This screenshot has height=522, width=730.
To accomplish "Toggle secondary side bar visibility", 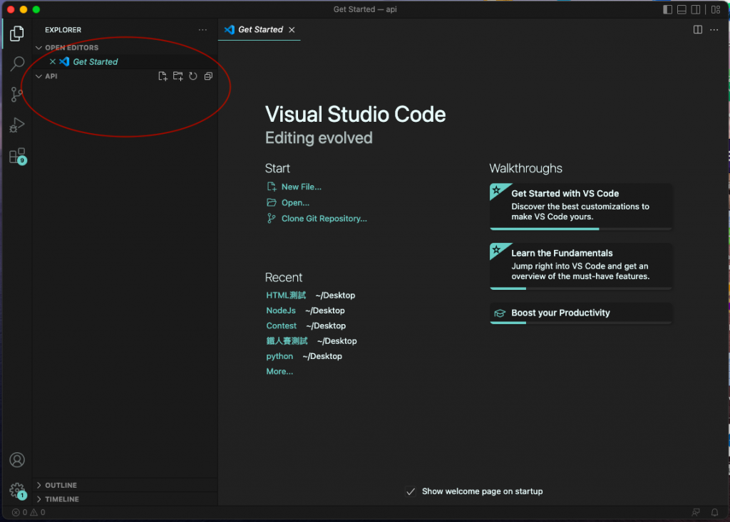I will pyautogui.click(x=696, y=9).
